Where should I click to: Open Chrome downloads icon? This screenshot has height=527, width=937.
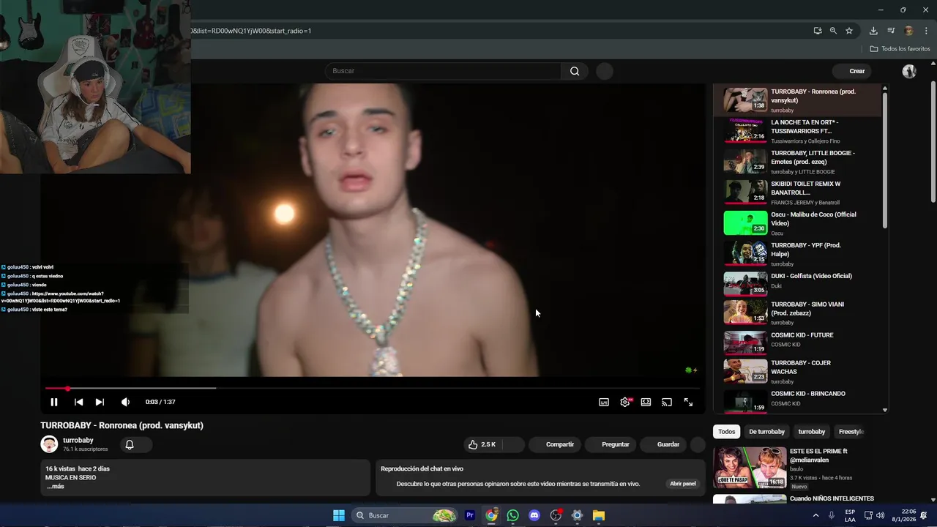[873, 31]
